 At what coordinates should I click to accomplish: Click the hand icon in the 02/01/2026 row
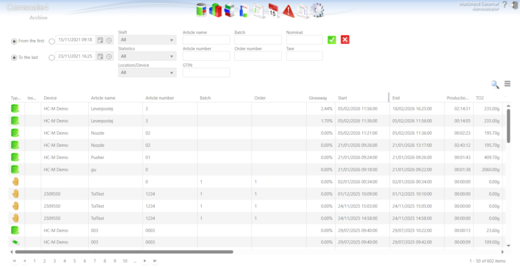click(x=16, y=181)
